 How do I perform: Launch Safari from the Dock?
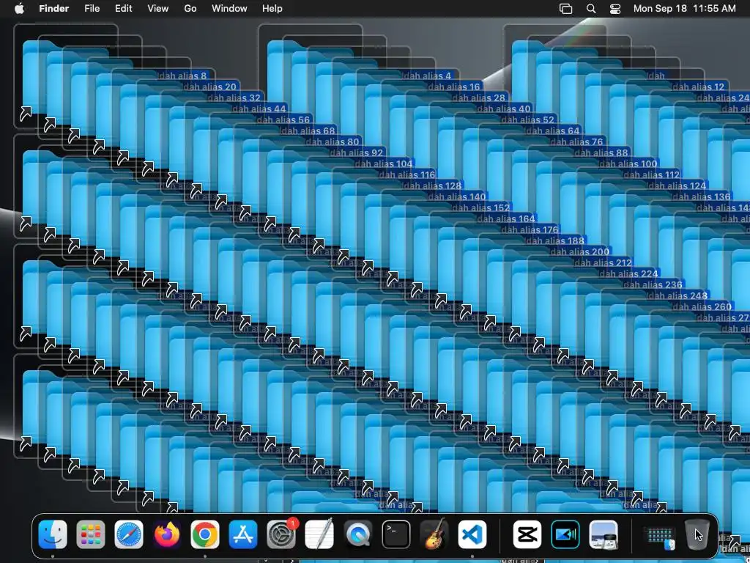(x=129, y=534)
